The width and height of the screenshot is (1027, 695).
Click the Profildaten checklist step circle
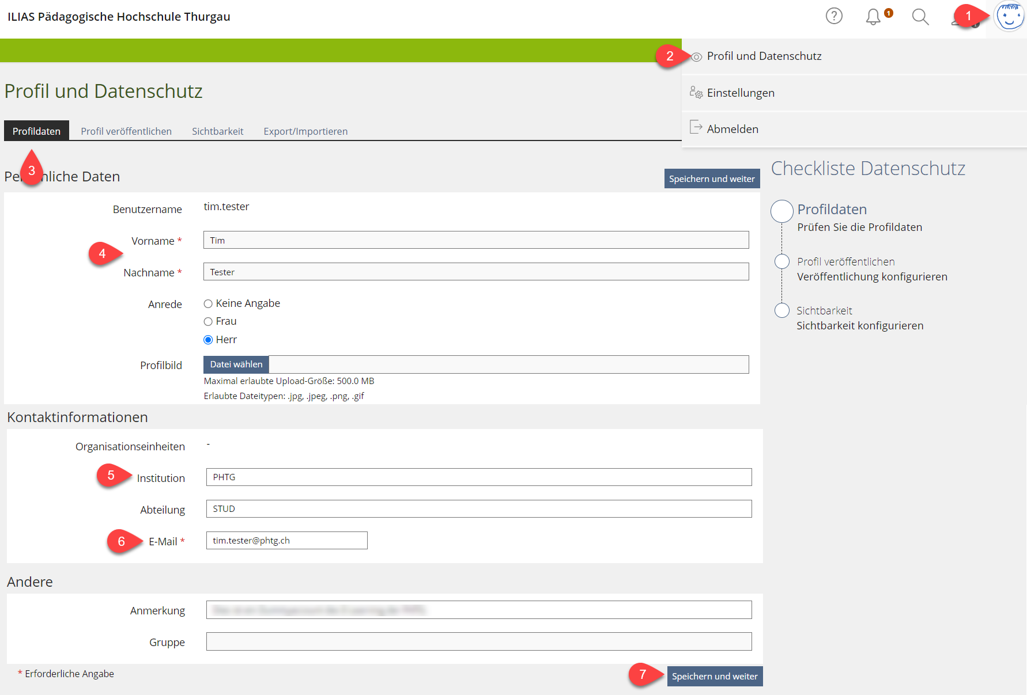[781, 211]
